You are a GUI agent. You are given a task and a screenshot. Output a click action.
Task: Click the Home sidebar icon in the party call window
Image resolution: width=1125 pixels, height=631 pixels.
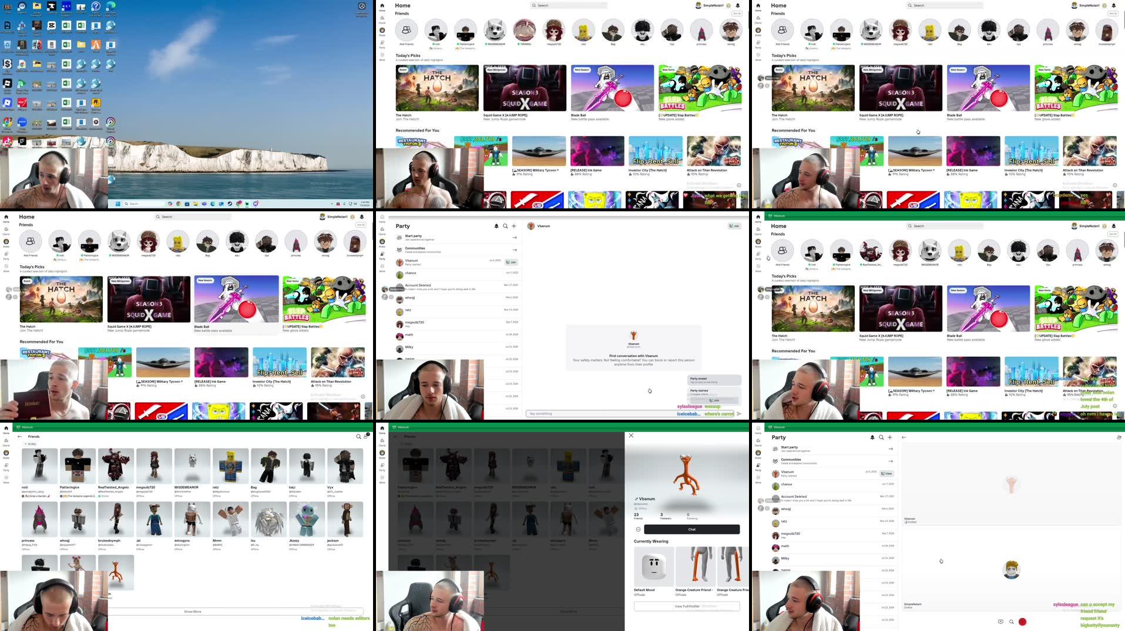pyautogui.click(x=758, y=430)
